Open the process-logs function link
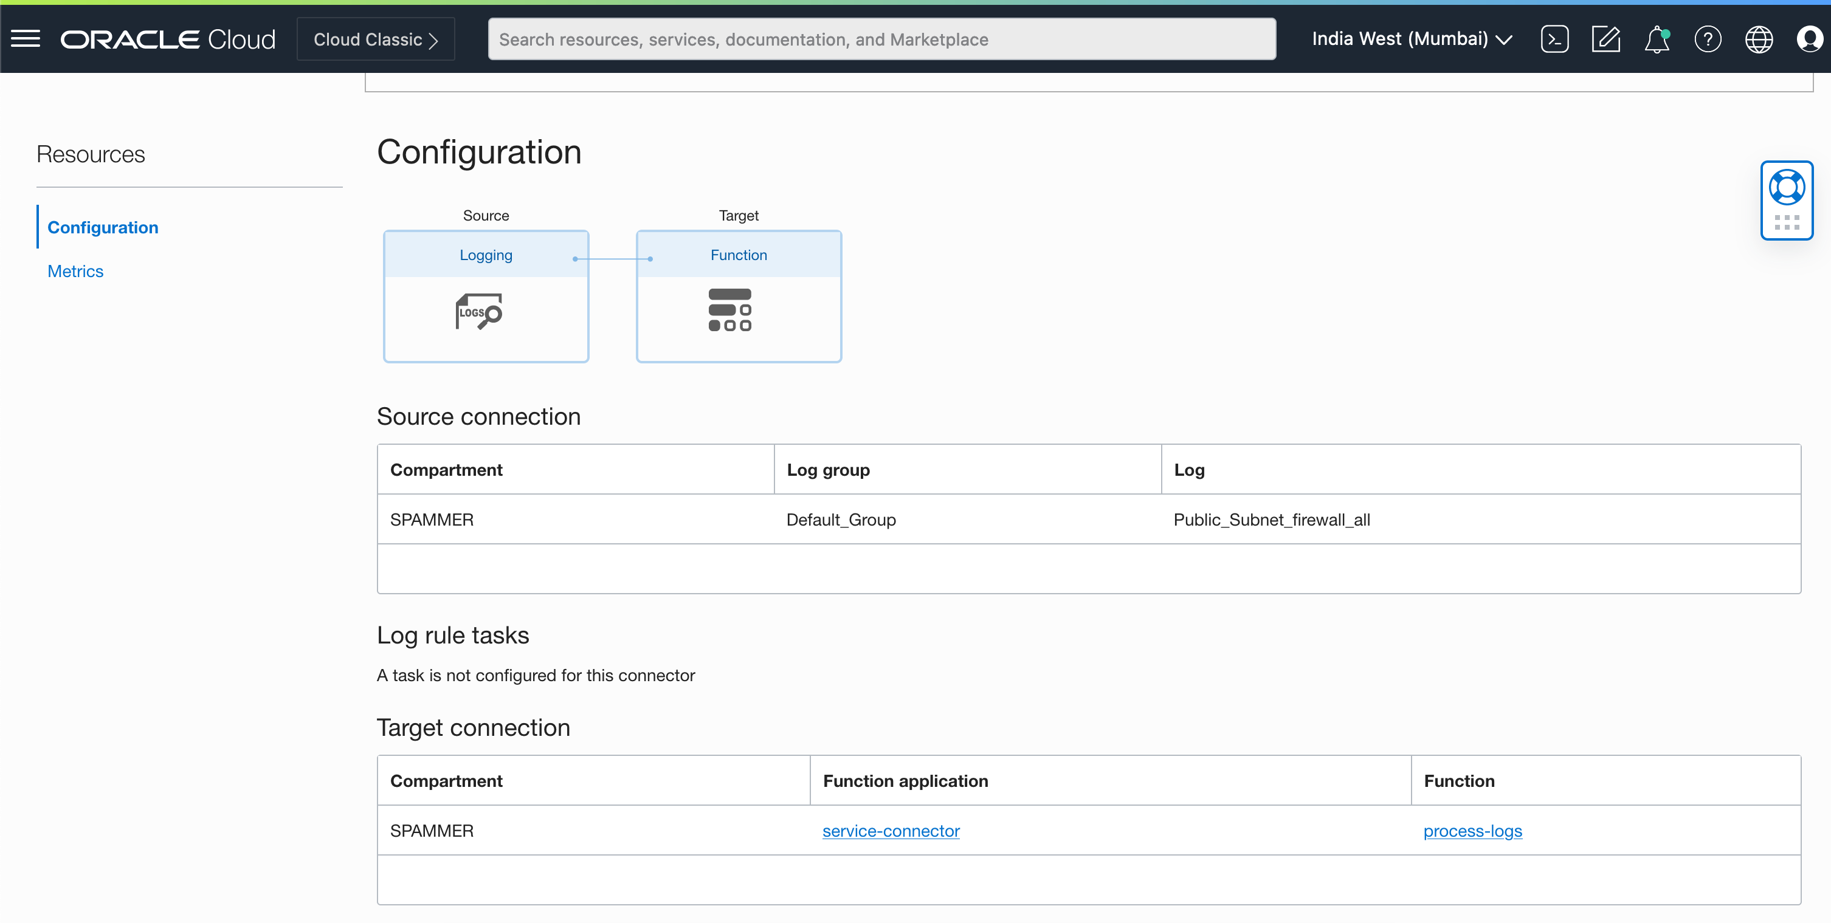 (x=1473, y=830)
